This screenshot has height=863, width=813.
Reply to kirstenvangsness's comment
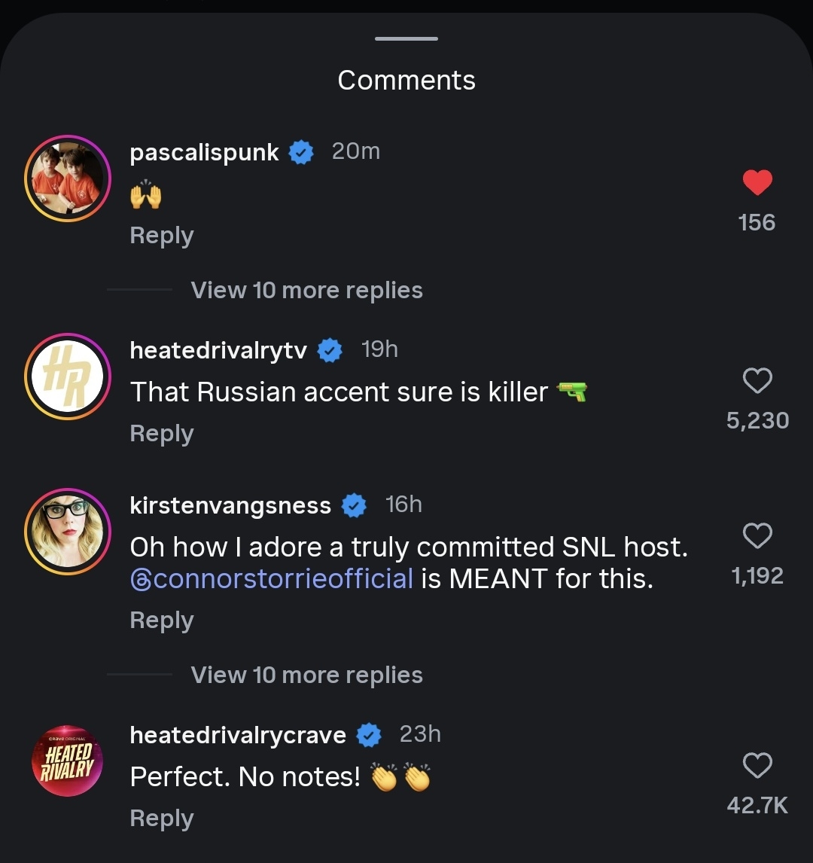click(x=162, y=621)
